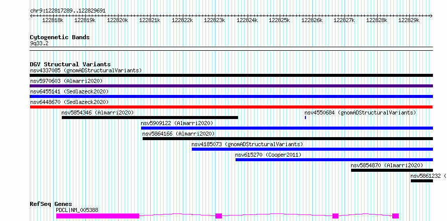Image resolution: width=447 pixels, height=221 pixels.
Task: Click the RefSeq Genes track title
Action: (51, 204)
